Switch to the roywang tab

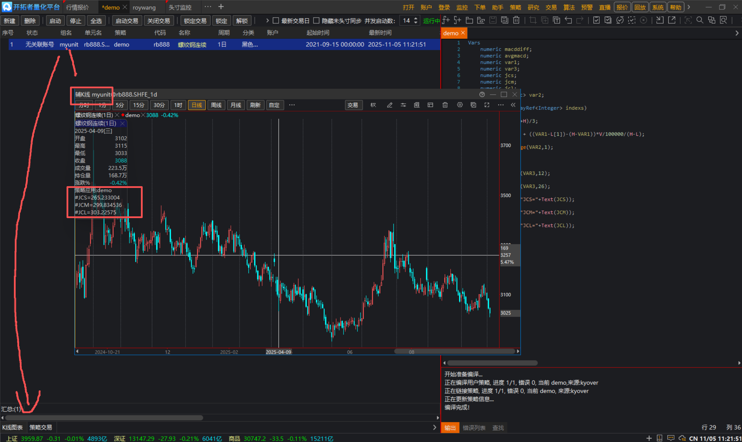click(x=144, y=8)
